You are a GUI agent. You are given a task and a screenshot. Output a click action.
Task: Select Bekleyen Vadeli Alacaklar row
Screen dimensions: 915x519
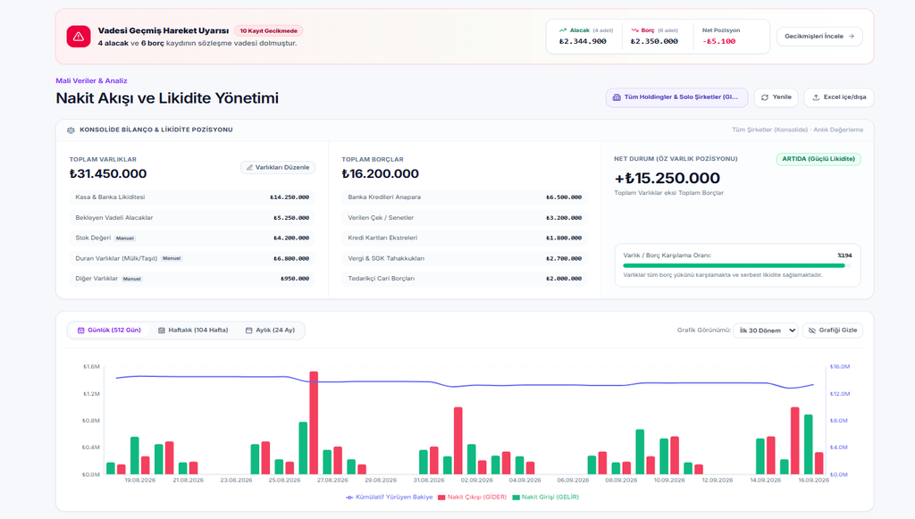point(192,217)
